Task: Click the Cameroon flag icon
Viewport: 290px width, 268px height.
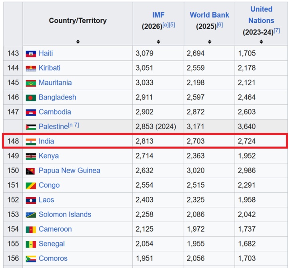Action: point(31,230)
